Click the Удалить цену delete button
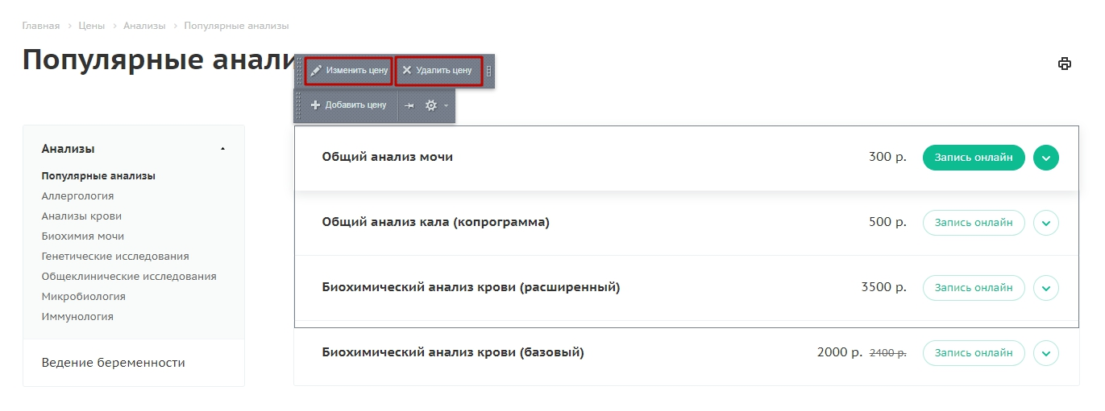1105x411 pixels. (438, 71)
